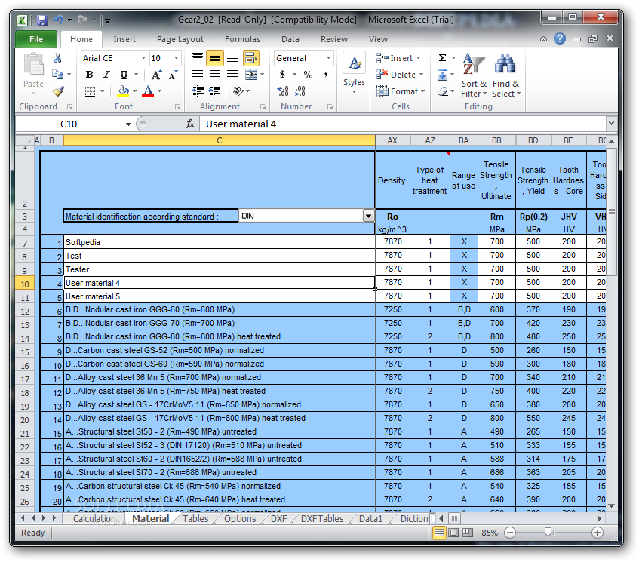This screenshot has width=639, height=562.
Task: Click the Zoom In plus button
Action: (597, 533)
